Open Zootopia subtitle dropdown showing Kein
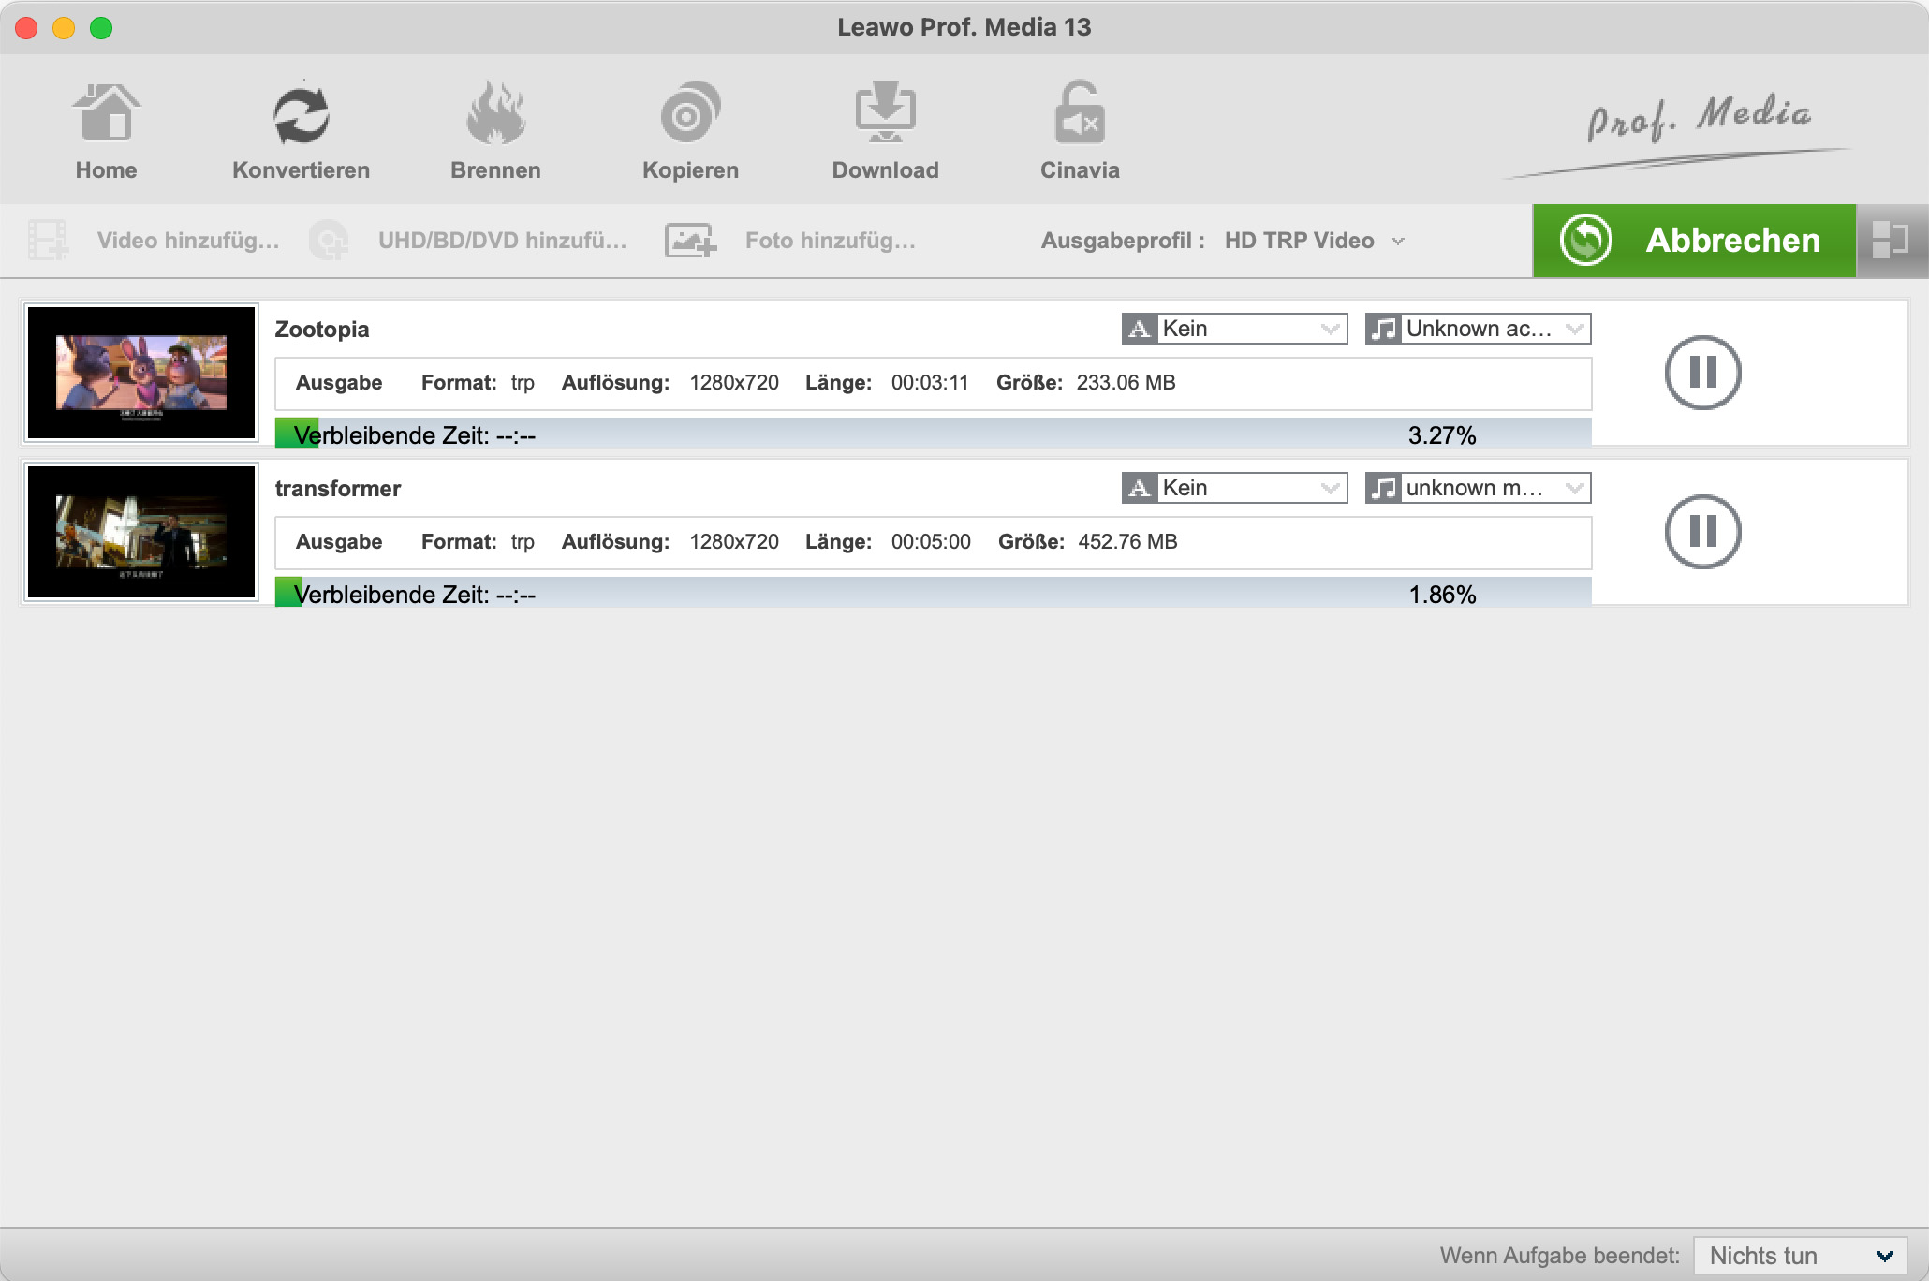The width and height of the screenshot is (1929, 1281). click(1234, 329)
